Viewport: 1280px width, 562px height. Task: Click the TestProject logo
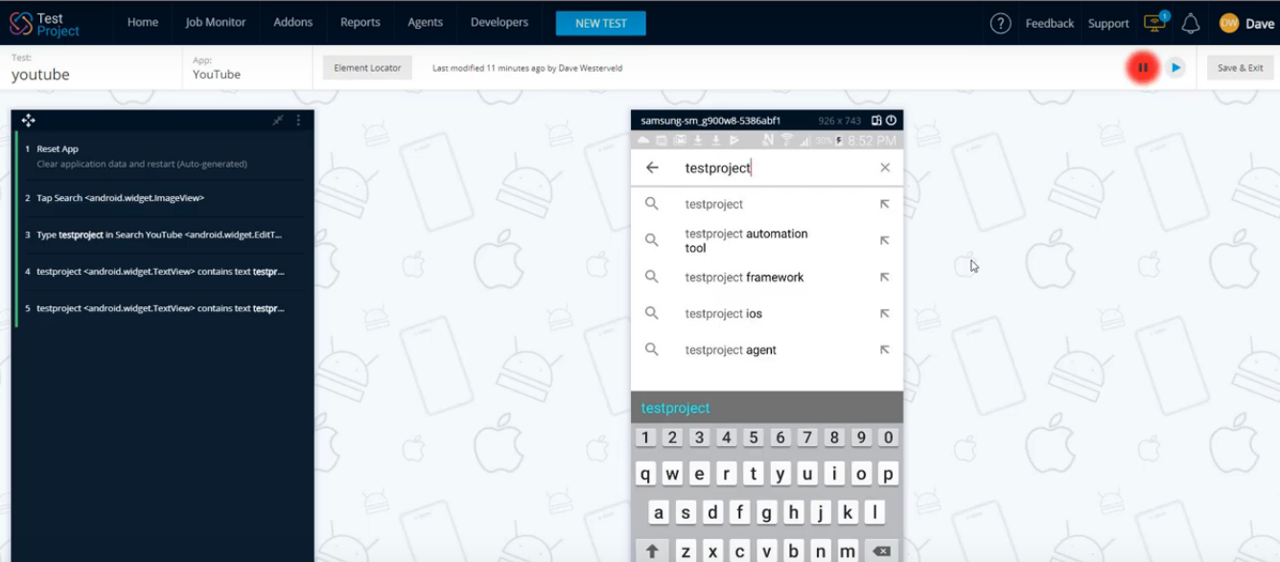coord(44,24)
